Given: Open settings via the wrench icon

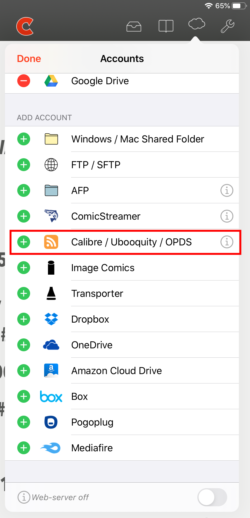Looking at the screenshot, I should pyautogui.click(x=227, y=26).
